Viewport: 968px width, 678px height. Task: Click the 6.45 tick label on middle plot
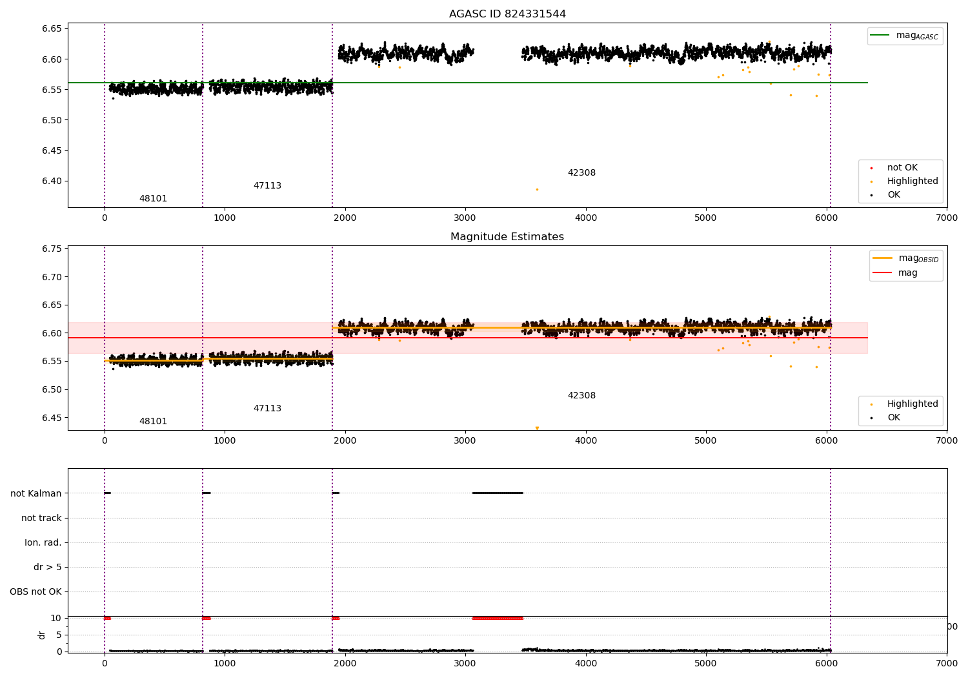(52, 418)
